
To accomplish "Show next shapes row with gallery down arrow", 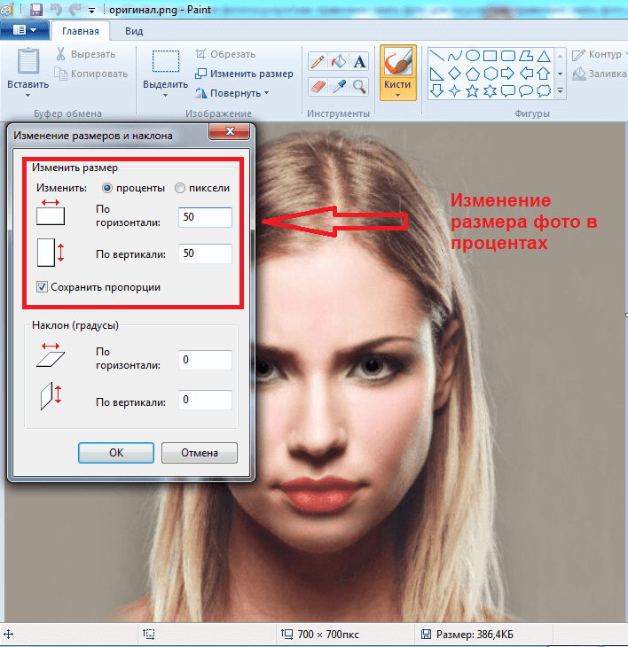I will [x=561, y=74].
